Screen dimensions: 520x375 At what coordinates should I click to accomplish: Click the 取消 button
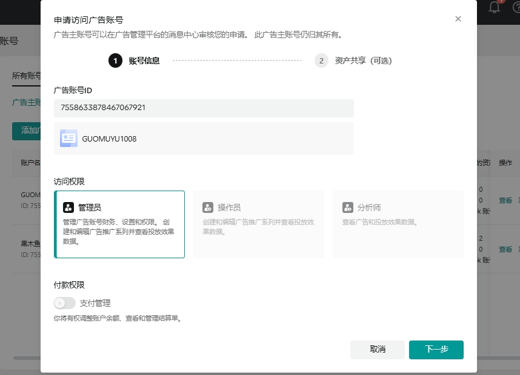[378, 350]
